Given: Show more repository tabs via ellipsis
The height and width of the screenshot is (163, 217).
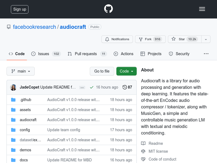Looking at the screenshot, I should click(206, 54).
